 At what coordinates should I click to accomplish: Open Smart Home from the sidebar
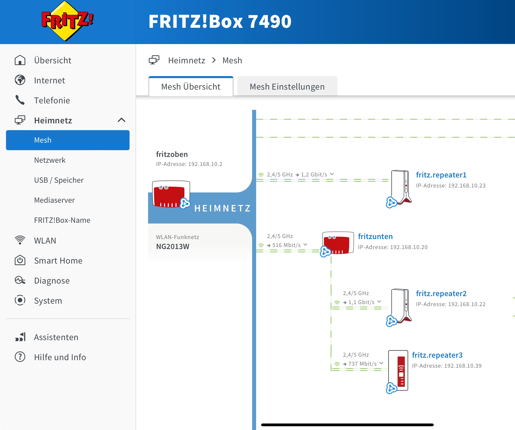pyautogui.click(x=58, y=261)
